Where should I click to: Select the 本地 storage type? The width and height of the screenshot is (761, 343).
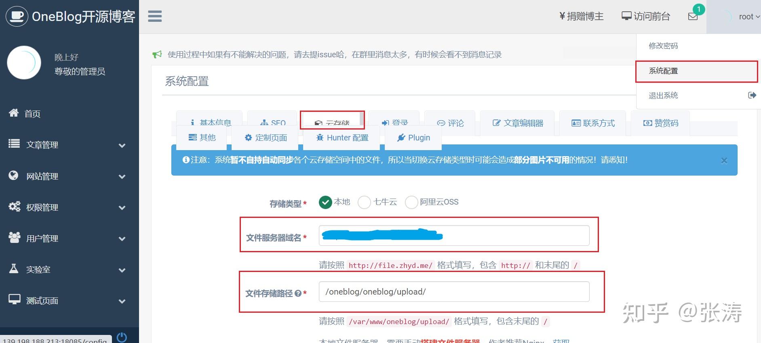click(x=325, y=202)
